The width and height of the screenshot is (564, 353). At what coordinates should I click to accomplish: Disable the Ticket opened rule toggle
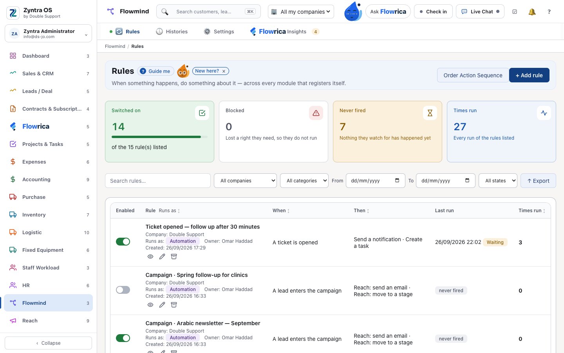(x=123, y=242)
